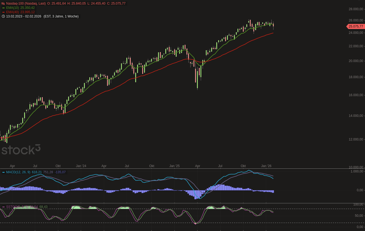The width and height of the screenshot is (365, 231).
Task: Click the divider between MACD and SSTOC panels
Action: click(182, 203)
